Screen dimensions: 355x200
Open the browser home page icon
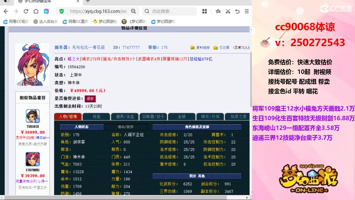(36, 11)
